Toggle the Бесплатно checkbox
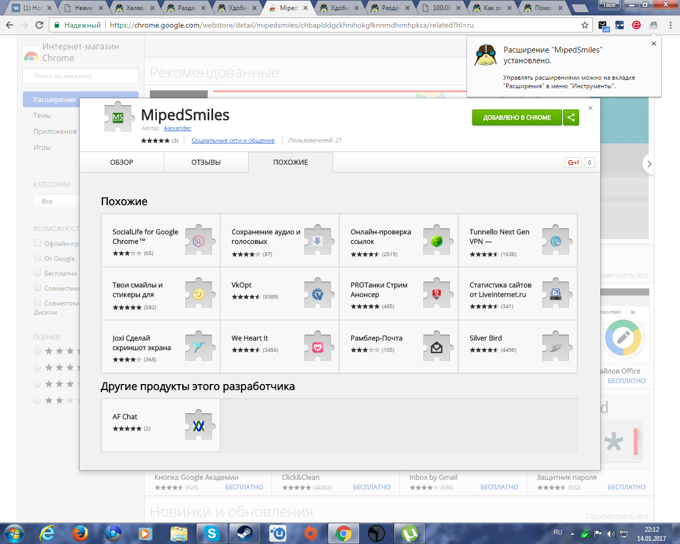Viewport: 680px width, 544px height. click(x=37, y=273)
